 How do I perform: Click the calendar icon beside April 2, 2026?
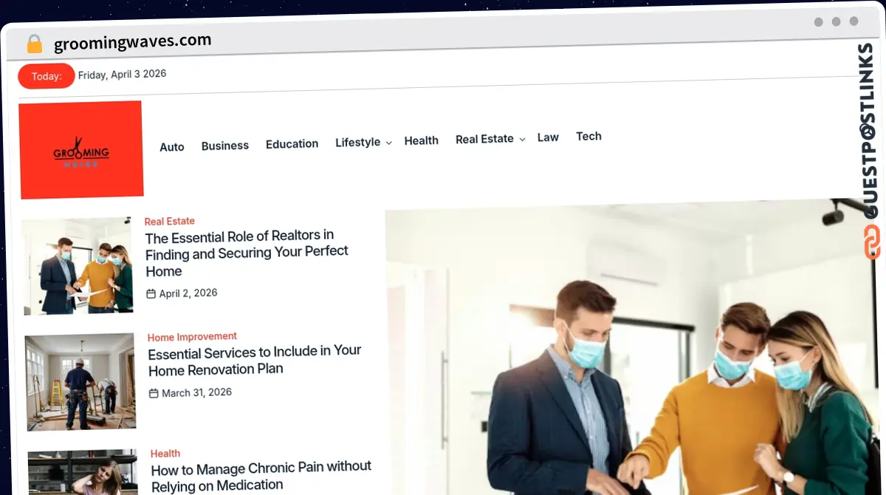click(151, 294)
